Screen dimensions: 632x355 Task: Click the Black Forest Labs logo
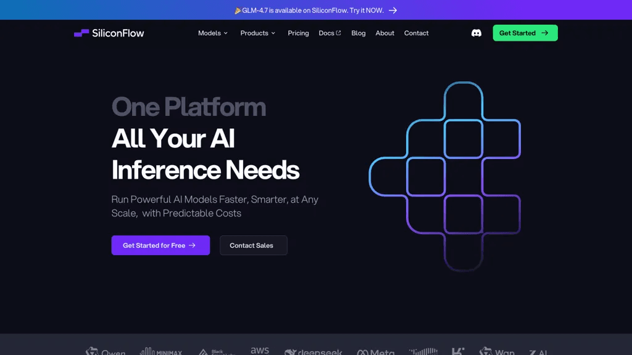217,351
